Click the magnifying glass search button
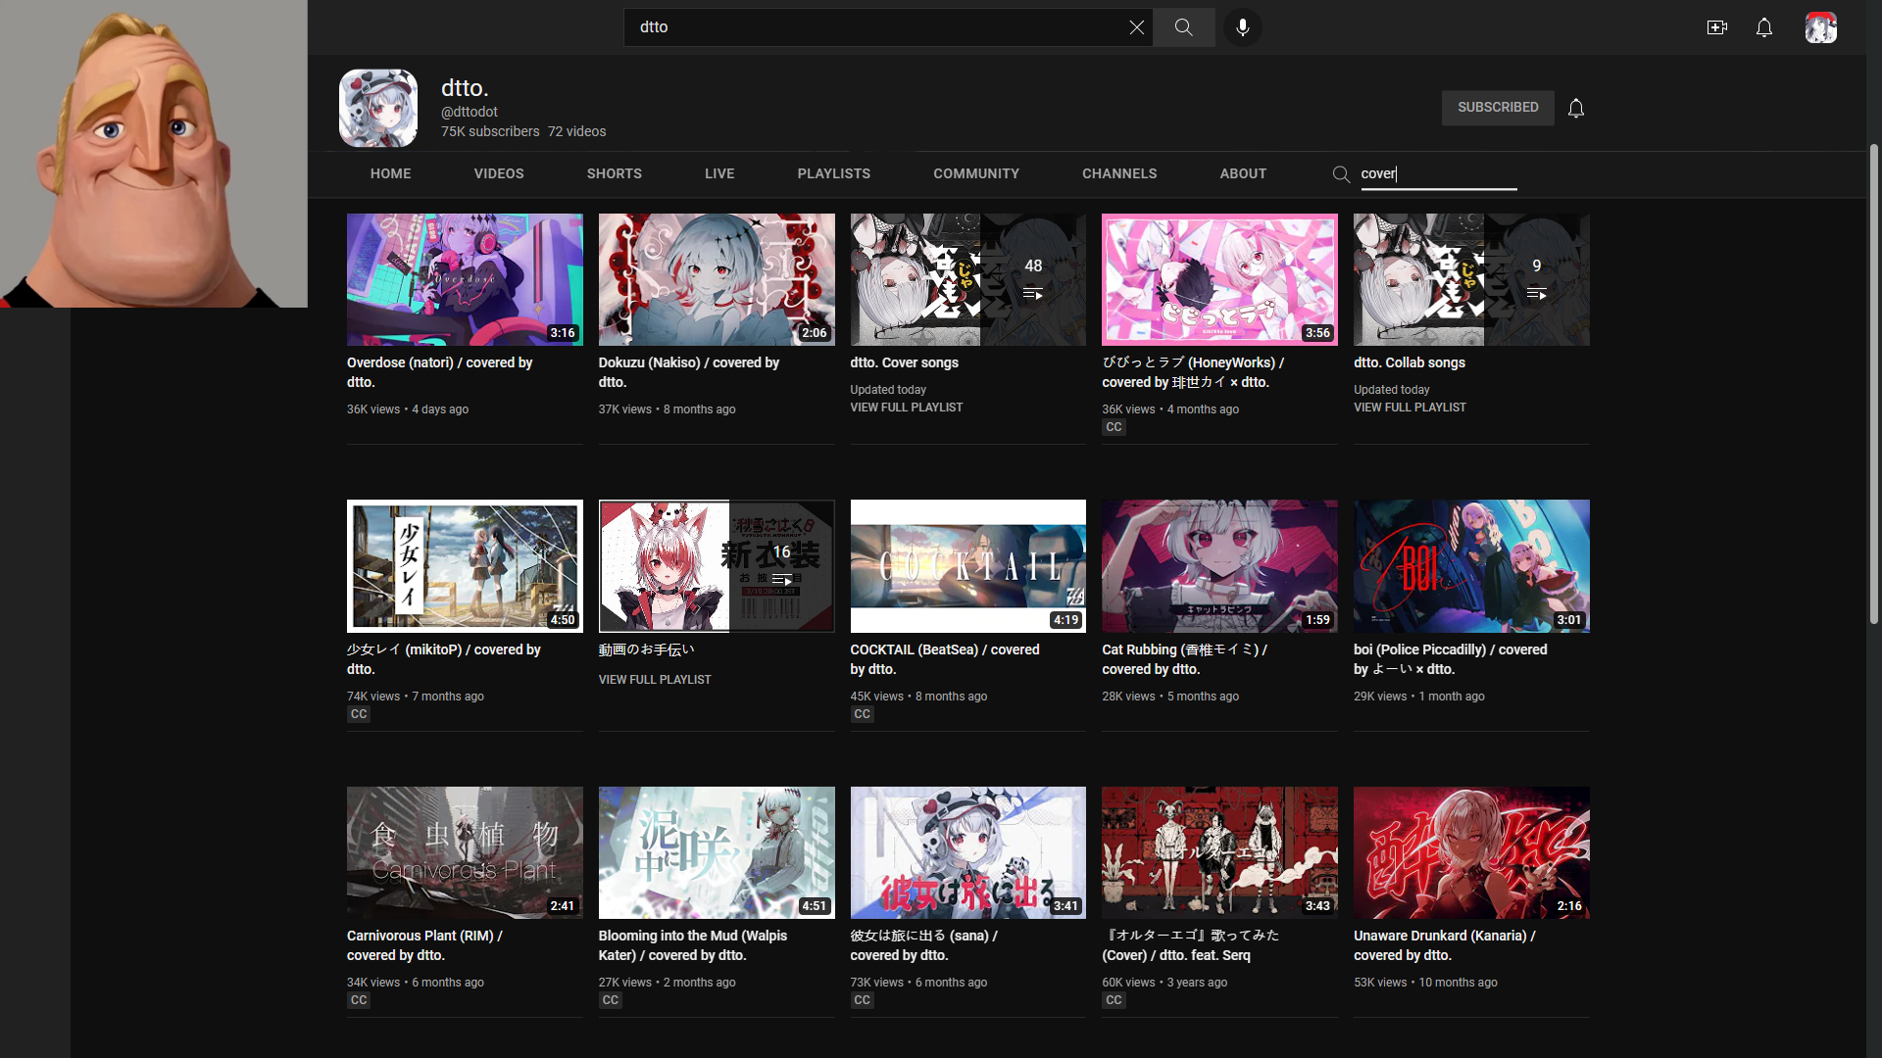 pos(1183,27)
